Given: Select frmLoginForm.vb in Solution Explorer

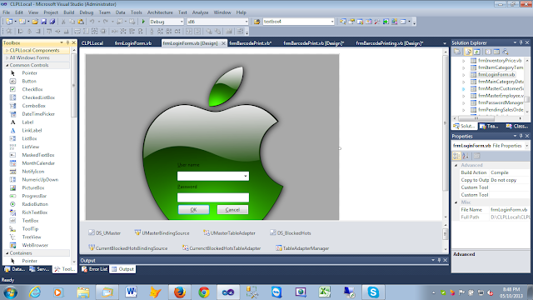Looking at the screenshot, I should pyautogui.click(x=496, y=75).
